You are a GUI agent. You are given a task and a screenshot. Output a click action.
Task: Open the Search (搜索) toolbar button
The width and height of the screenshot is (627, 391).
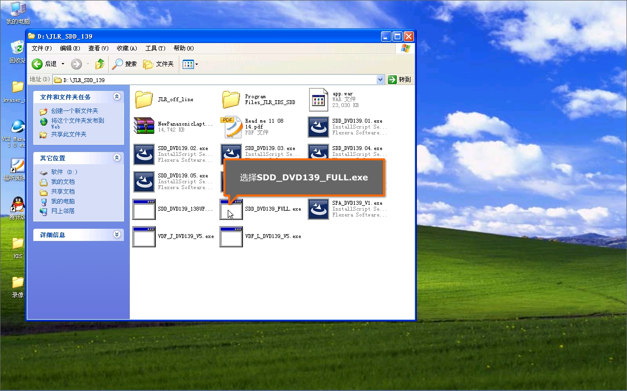pyautogui.click(x=124, y=64)
